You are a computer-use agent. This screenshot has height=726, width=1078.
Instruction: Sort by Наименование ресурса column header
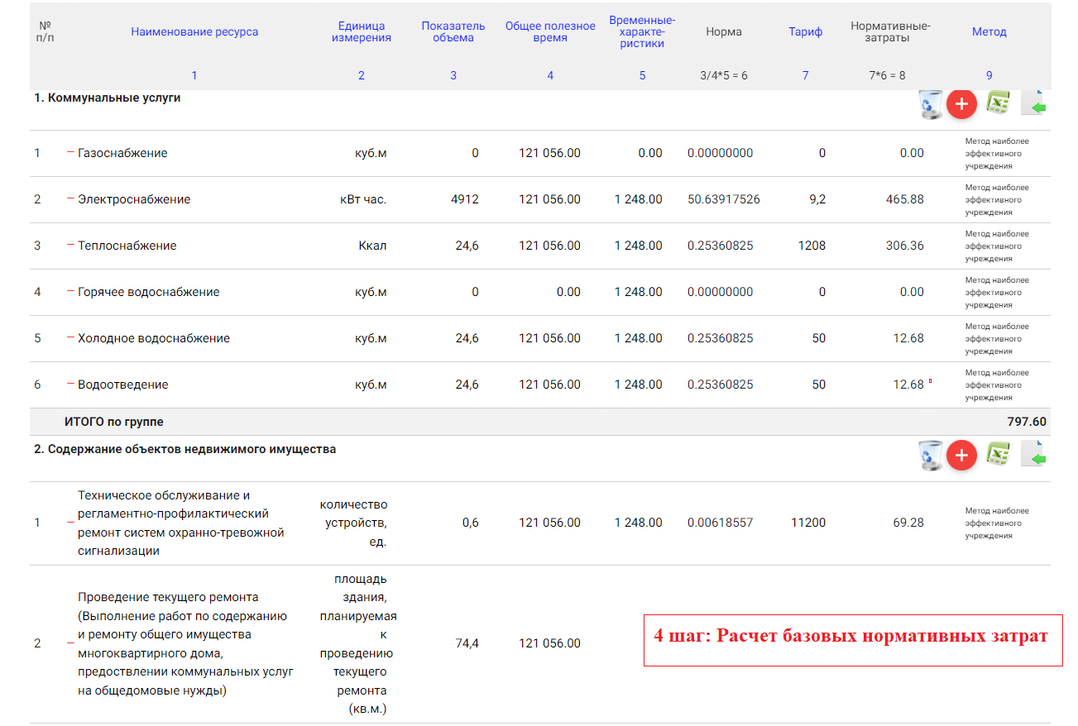coord(194,32)
